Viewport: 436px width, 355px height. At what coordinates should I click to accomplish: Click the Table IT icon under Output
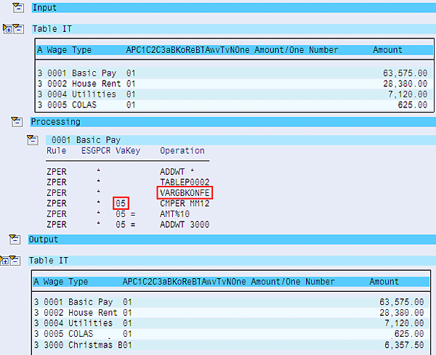(16, 260)
